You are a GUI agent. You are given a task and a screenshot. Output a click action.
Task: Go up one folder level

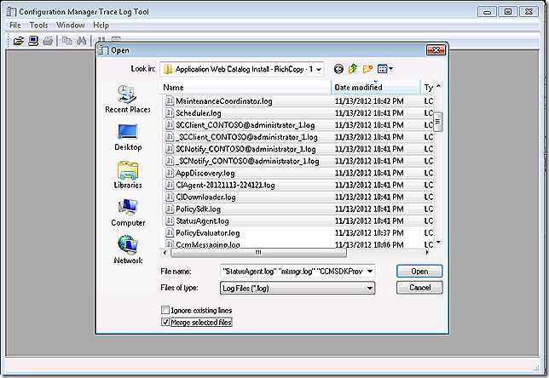coord(353,69)
